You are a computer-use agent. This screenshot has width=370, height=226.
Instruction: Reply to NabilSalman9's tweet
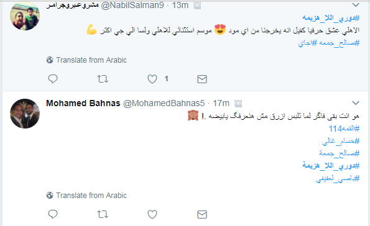pos(53,79)
